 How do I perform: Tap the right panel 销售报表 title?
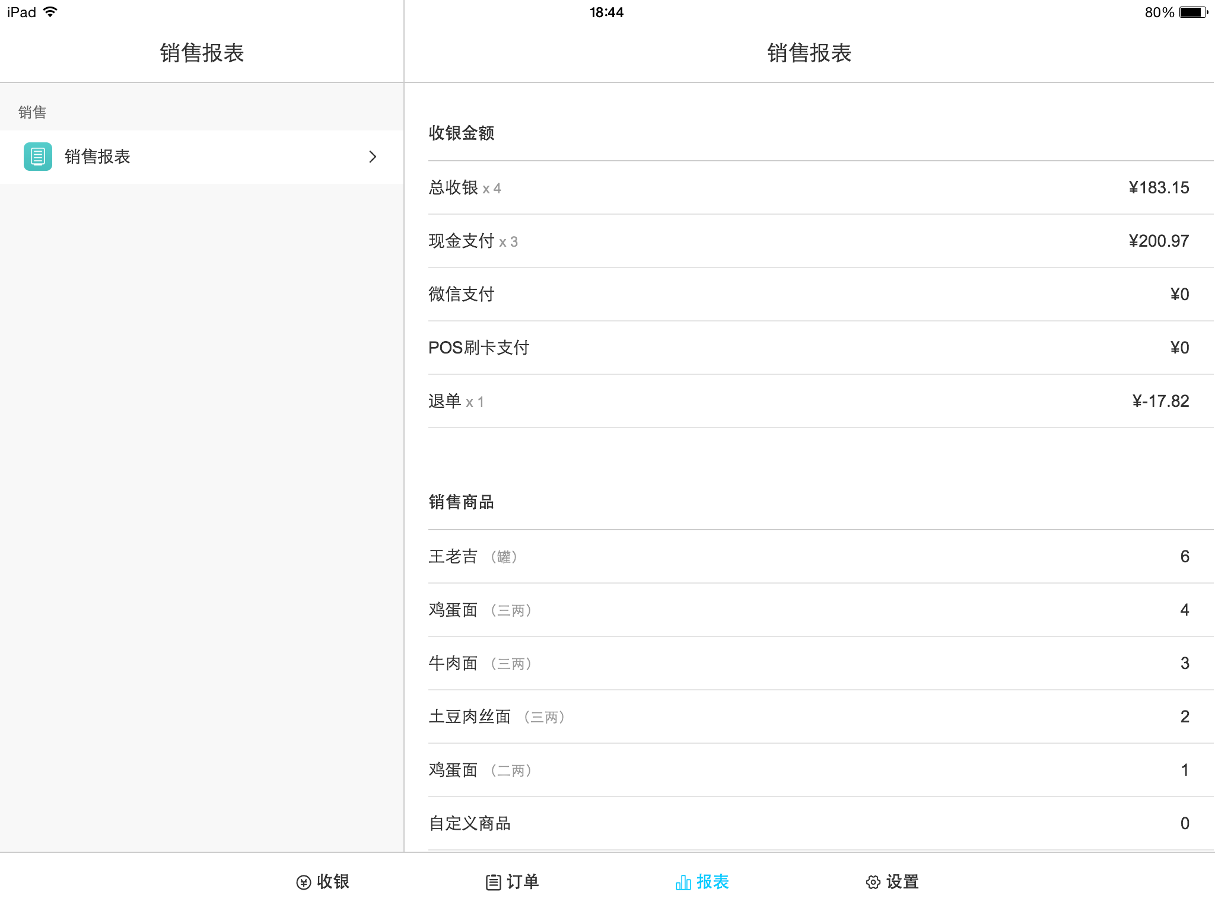point(809,53)
